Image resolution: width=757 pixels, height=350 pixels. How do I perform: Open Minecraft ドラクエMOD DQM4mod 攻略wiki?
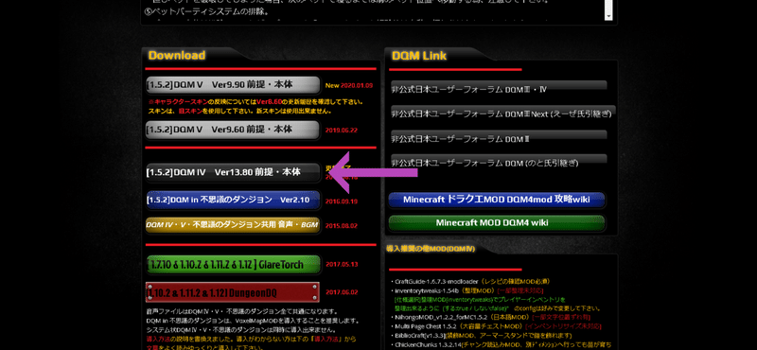[497, 200]
